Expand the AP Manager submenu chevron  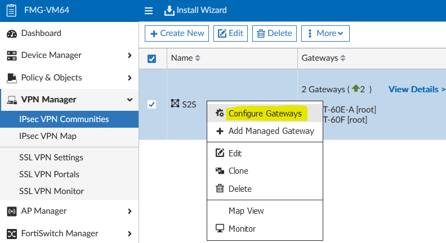(x=130, y=211)
